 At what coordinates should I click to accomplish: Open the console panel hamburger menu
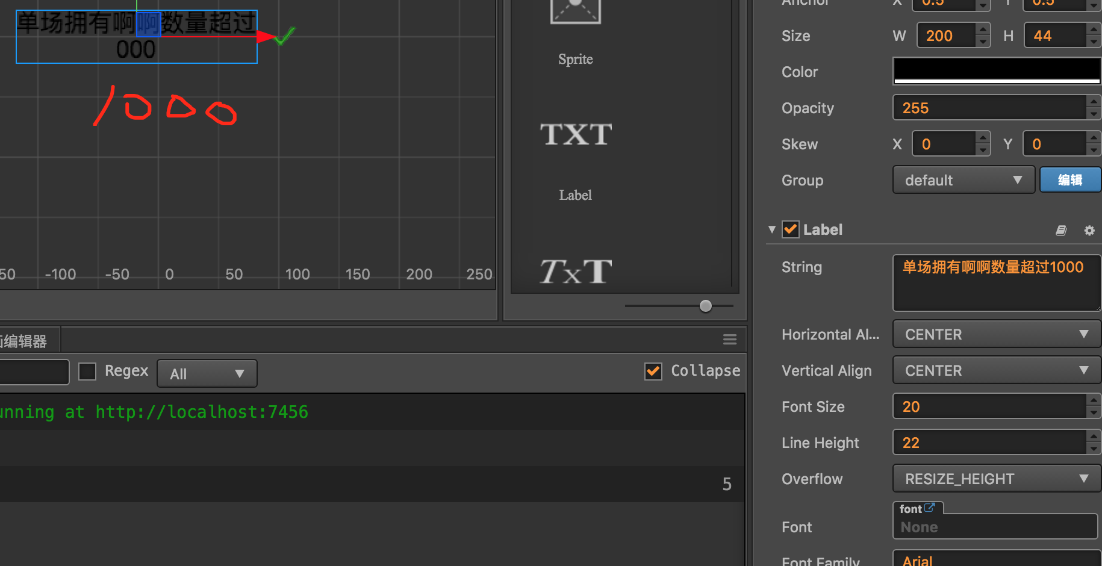[x=730, y=340]
